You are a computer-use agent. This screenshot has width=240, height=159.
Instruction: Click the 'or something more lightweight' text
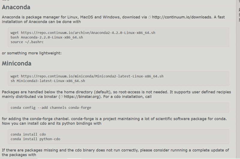(x=31, y=53)
